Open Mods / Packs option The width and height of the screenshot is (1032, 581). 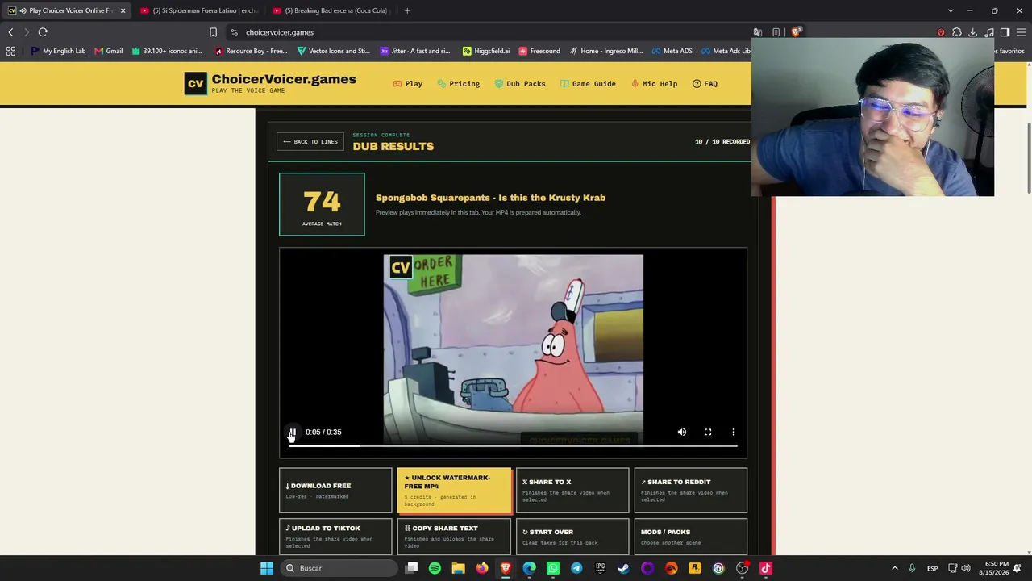[x=691, y=537]
